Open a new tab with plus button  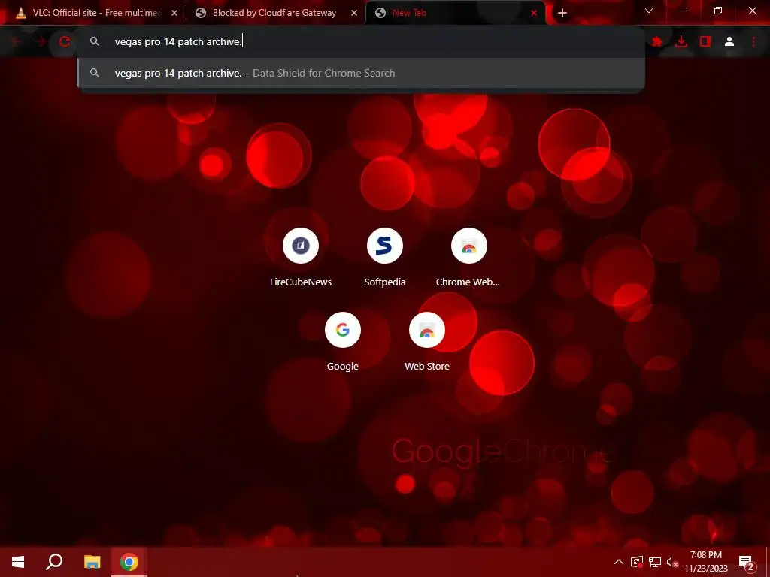(x=562, y=13)
